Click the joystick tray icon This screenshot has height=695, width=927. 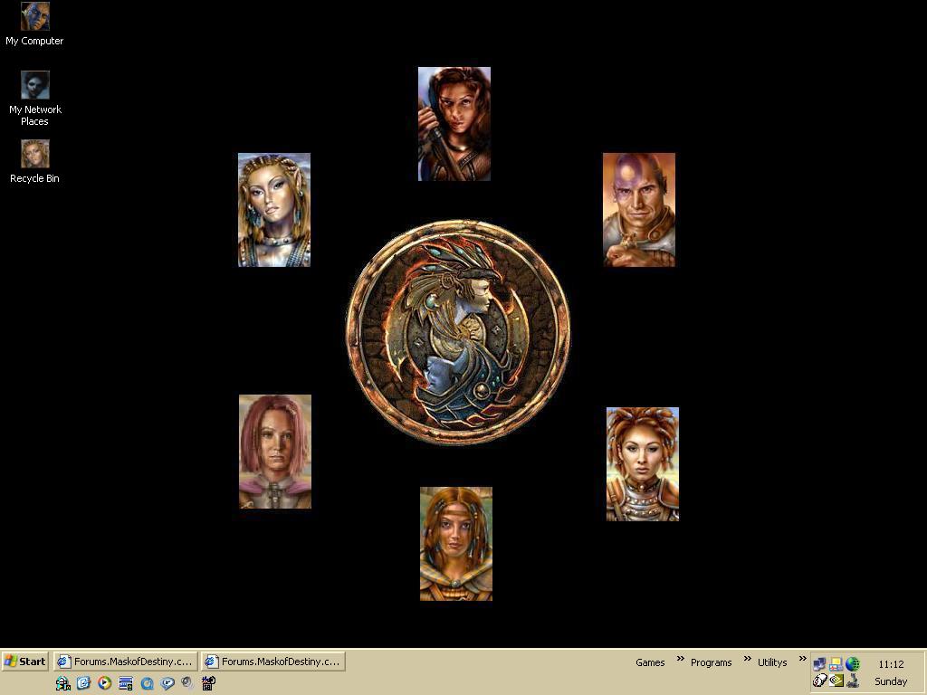click(852, 681)
